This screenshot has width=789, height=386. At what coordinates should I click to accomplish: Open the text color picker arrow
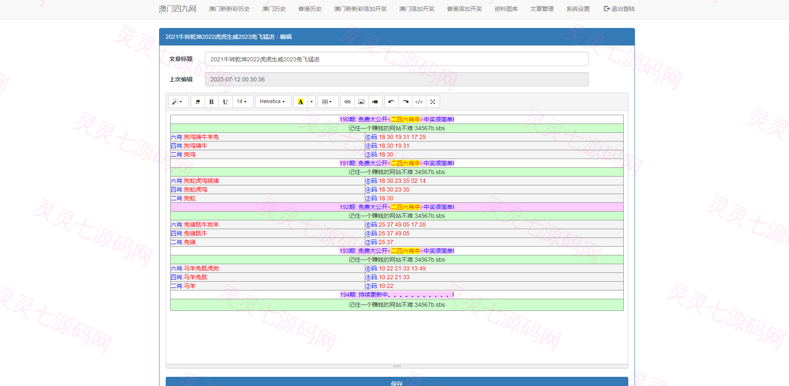(x=311, y=102)
